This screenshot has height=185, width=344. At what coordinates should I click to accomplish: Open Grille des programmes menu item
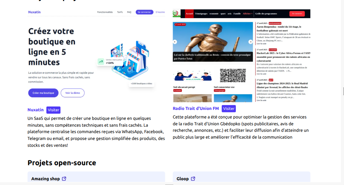pyautogui.click(x=266, y=14)
